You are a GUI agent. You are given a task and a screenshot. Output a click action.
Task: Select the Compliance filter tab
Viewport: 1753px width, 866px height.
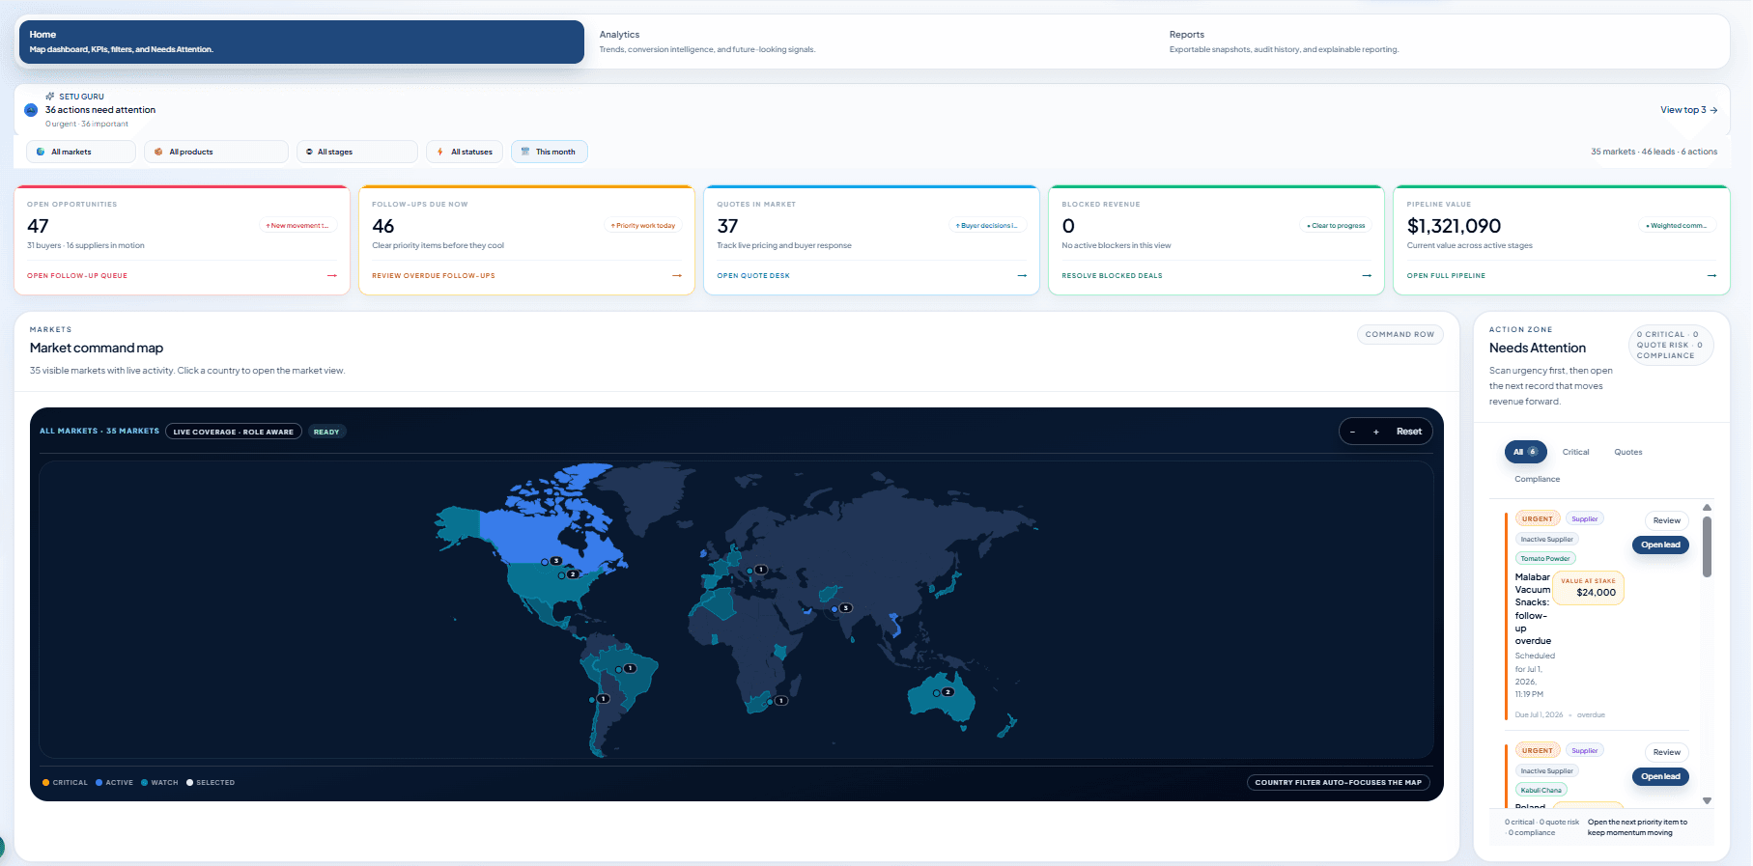pos(1538,479)
